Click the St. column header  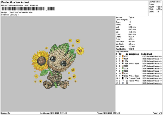(x=127, y=54)
